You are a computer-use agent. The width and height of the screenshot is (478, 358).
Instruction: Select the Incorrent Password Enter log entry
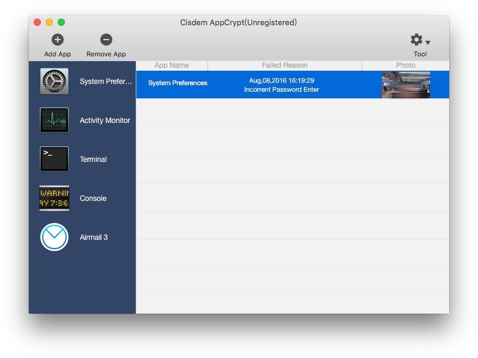(x=282, y=89)
